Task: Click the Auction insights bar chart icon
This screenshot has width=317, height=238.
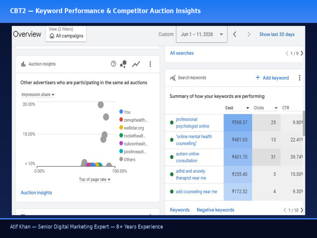Action: [x=23, y=64]
